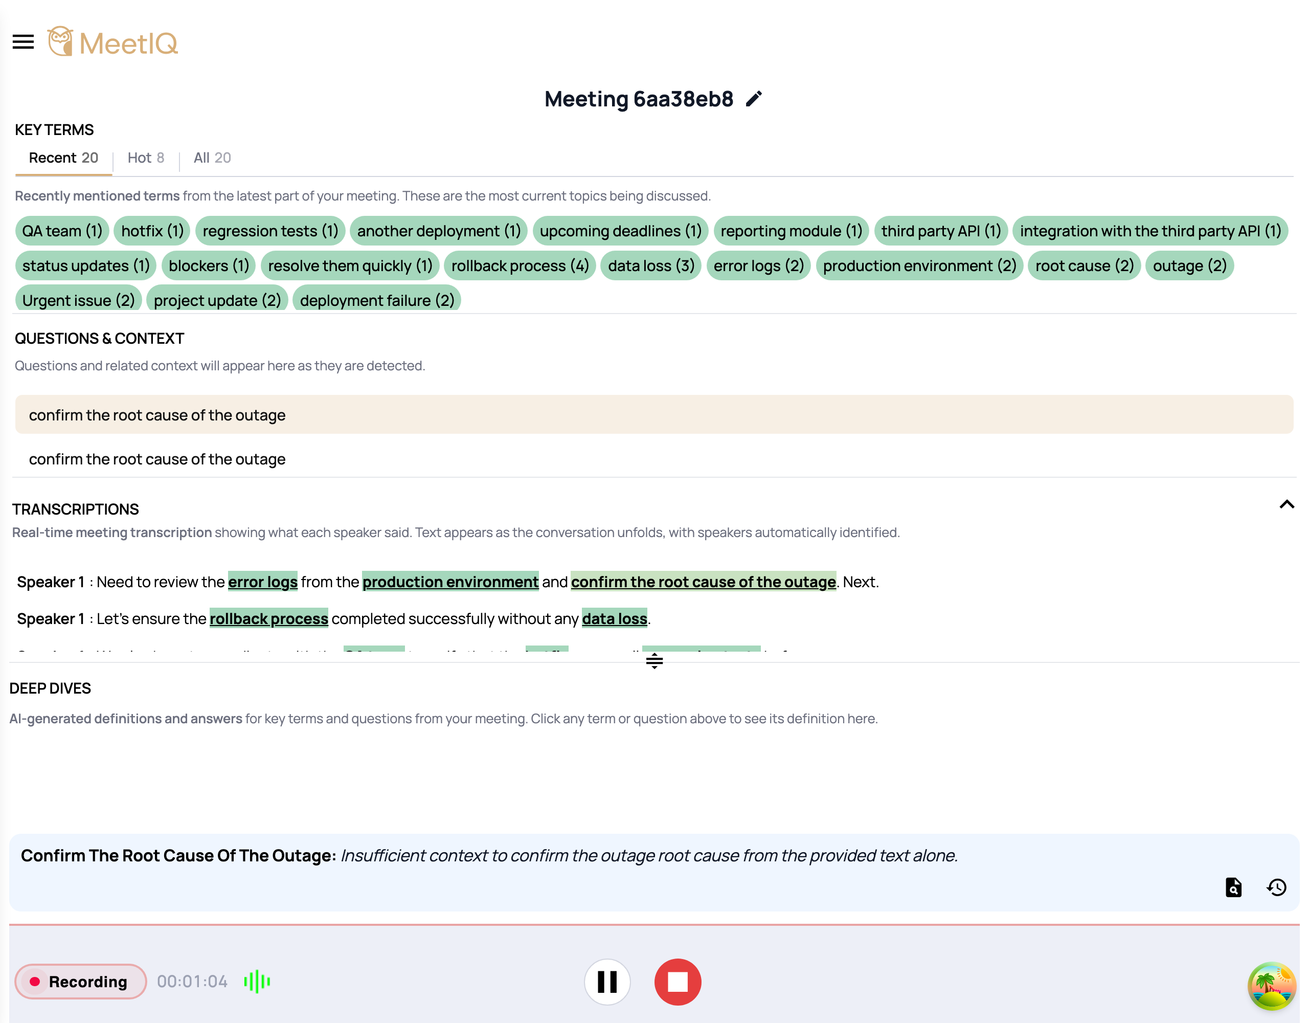Select the error logs (2) chip
Image resolution: width=1309 pixels, height=1023 pixels.
tap(758, 265)
